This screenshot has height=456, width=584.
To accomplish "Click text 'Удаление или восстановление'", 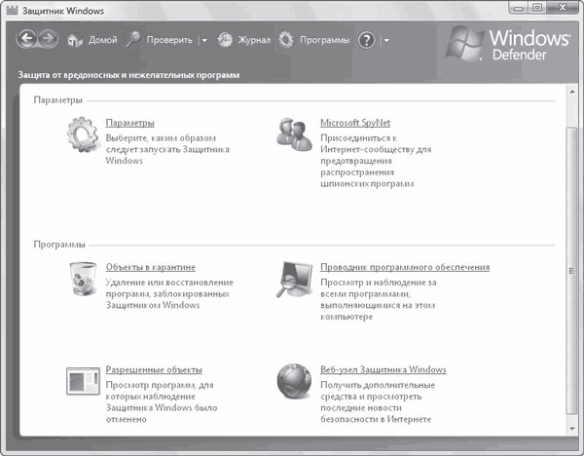I will tap(169, 283).
